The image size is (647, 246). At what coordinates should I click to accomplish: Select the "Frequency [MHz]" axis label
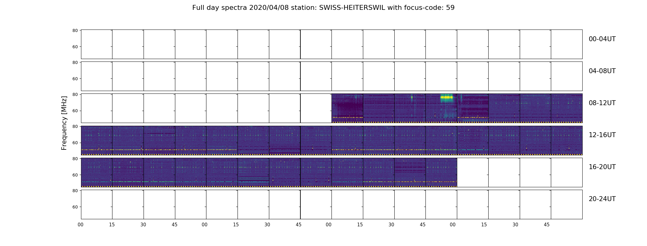pos(64,123)
